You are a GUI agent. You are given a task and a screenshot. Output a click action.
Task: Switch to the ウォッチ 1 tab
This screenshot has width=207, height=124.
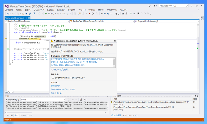click(x=30, y=115)
